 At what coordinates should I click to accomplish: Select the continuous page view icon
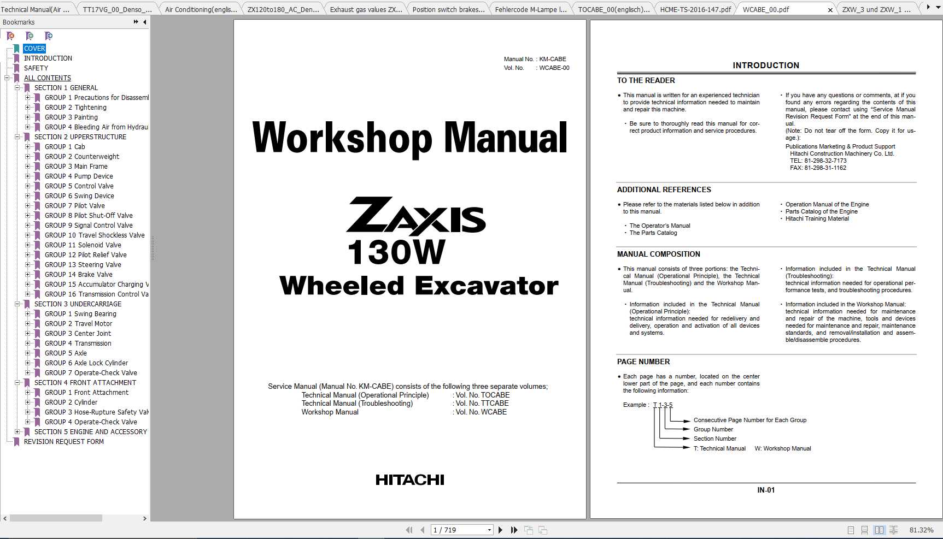(x=864, y=530)
